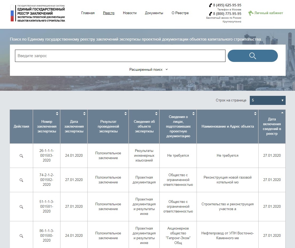View details for conclusion 86-1-1-3-001580-2020

(x=21, y=236)
